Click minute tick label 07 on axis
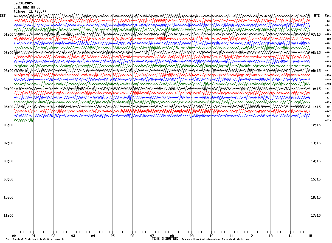The width and height of the screenshot is (332, 243). pos(152,236)
